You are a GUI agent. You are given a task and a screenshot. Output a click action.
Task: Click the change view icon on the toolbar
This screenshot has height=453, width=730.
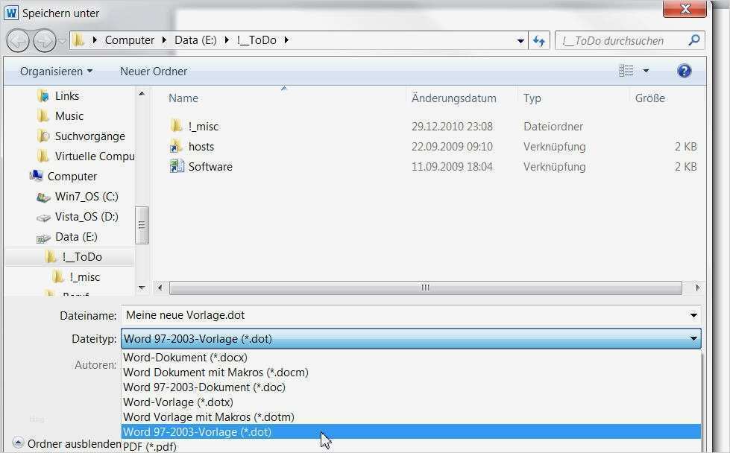point(625,71)
